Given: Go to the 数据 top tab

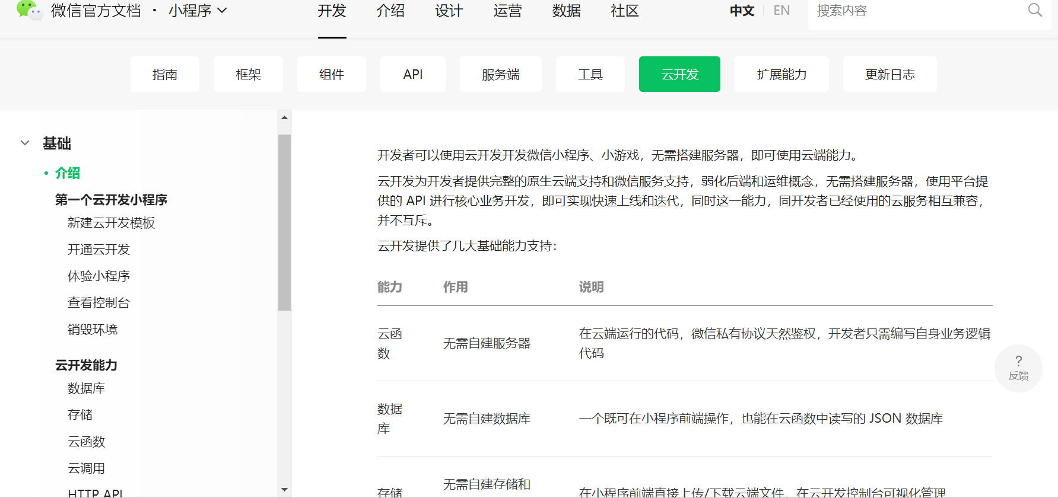Looking at the screenshot, I should click(x=566, y=11).
